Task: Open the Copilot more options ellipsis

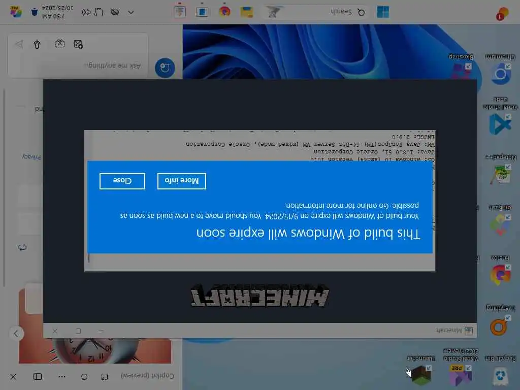Action: click(61, 377)
